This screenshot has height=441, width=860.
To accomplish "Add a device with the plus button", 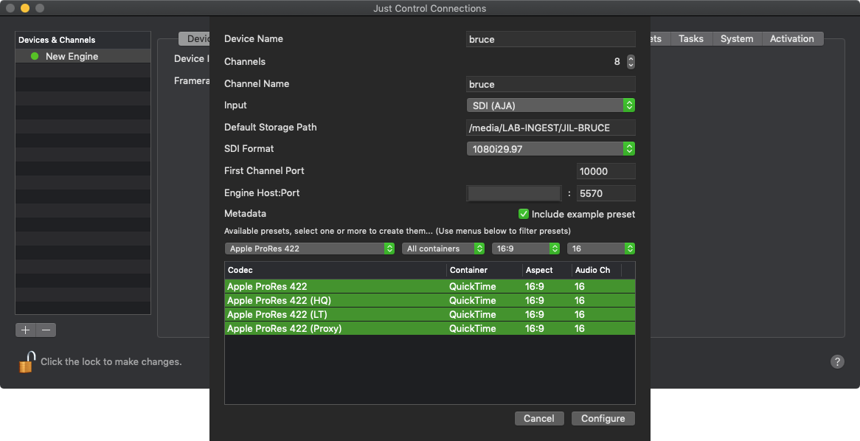I will pyautogui.click(x=25, y=330).
